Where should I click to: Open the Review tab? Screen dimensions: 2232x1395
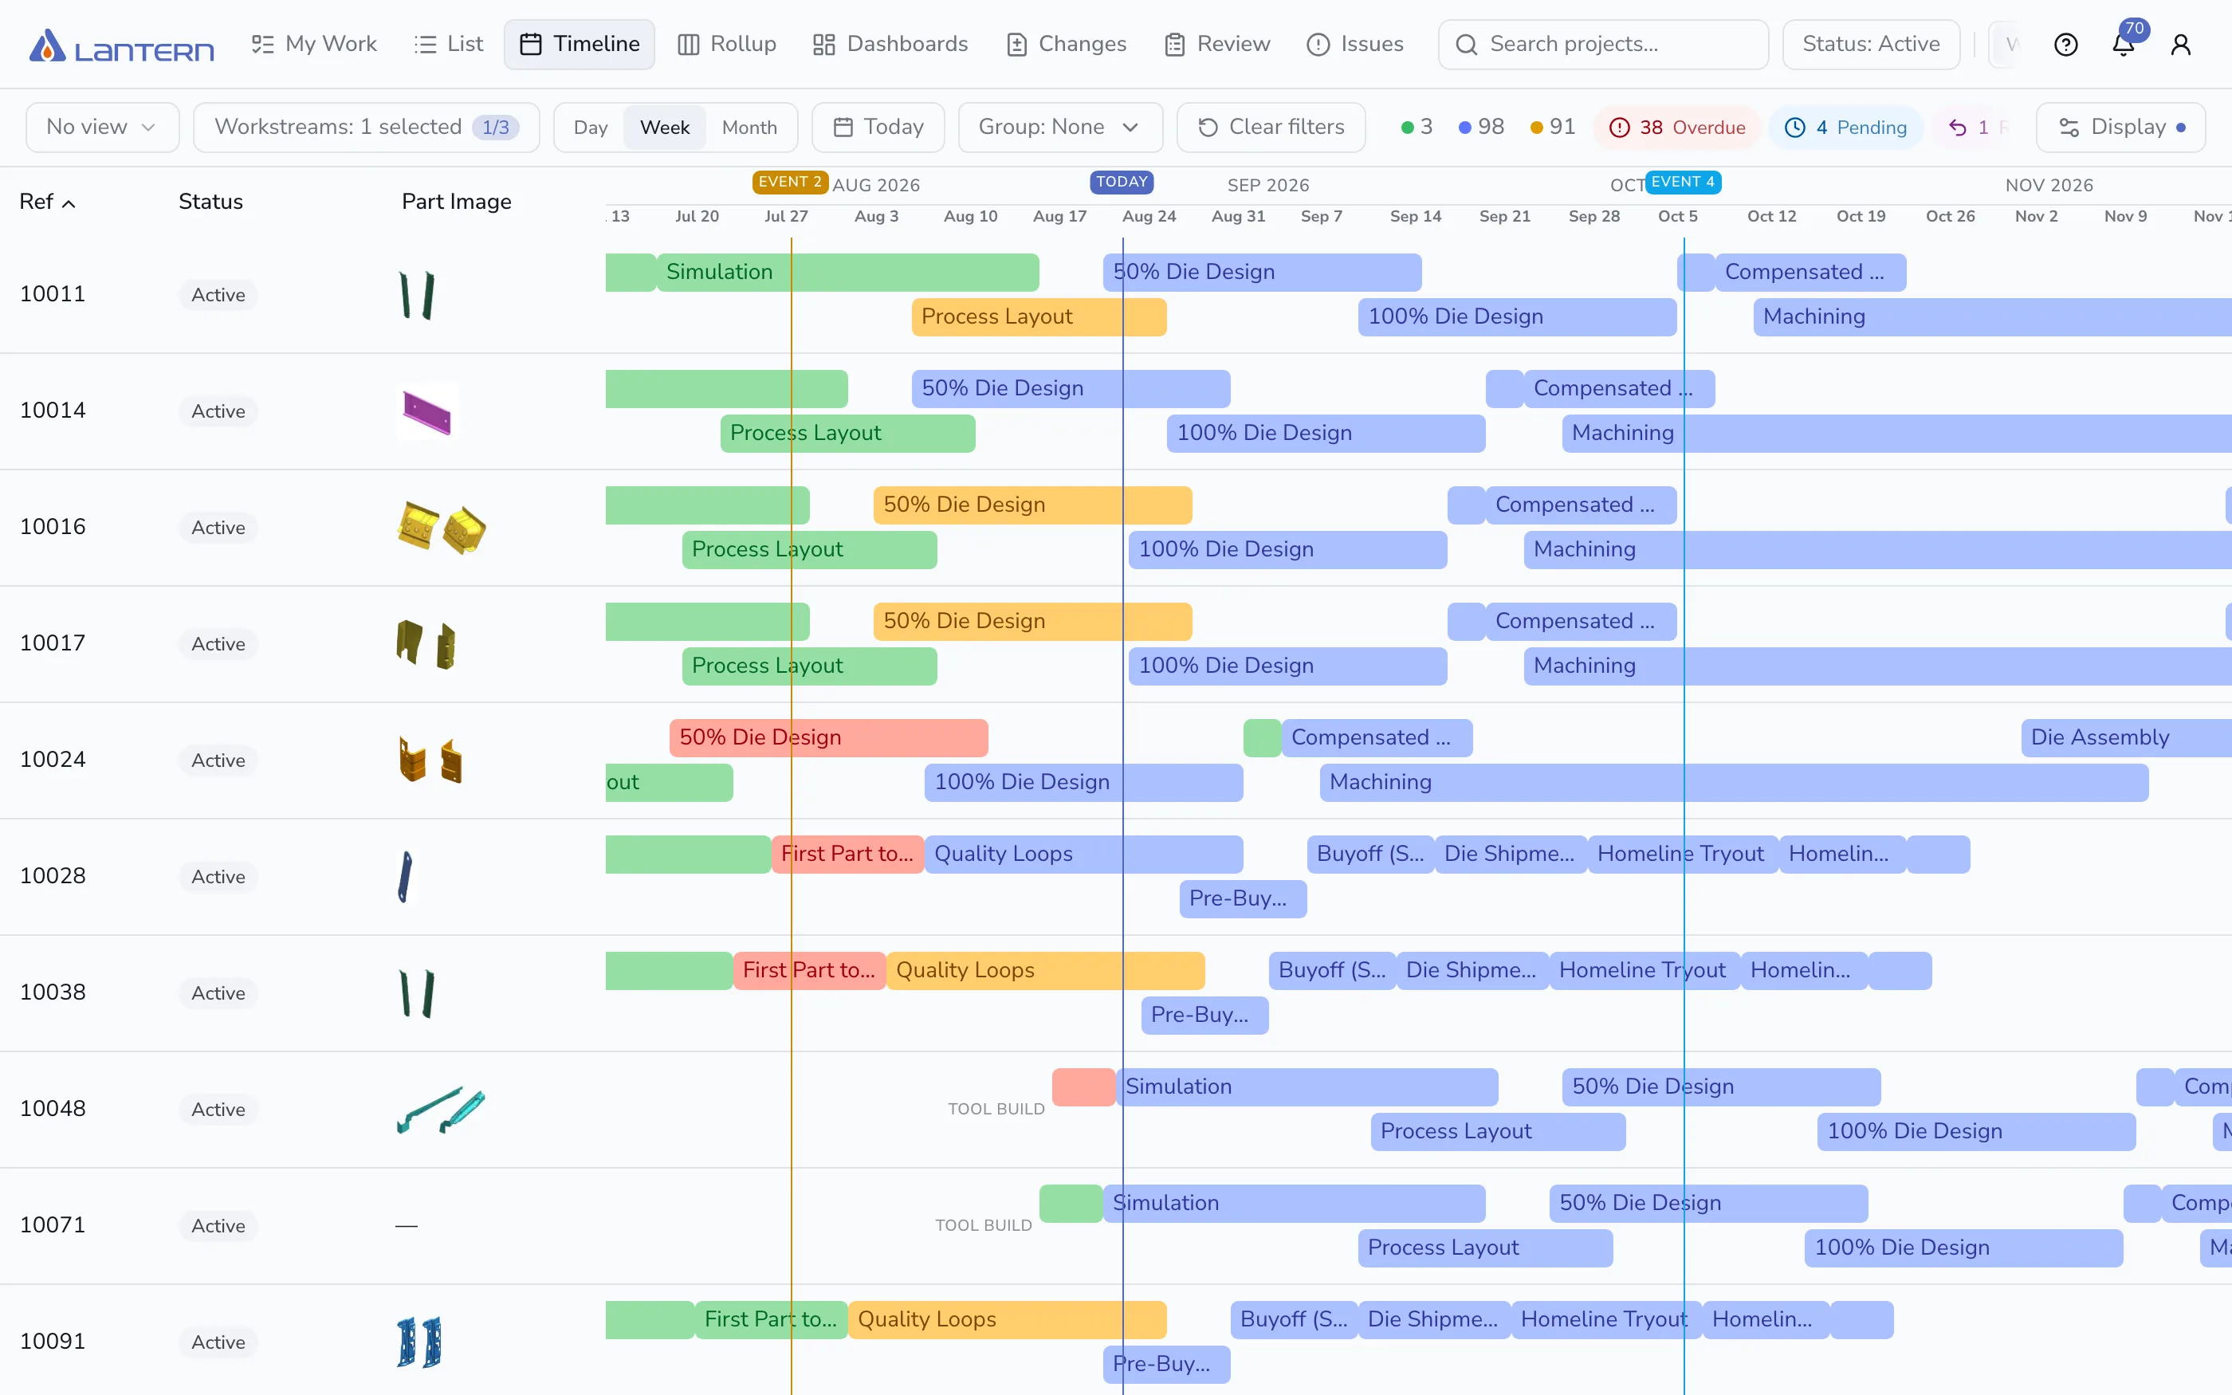tap(1216, 45)
